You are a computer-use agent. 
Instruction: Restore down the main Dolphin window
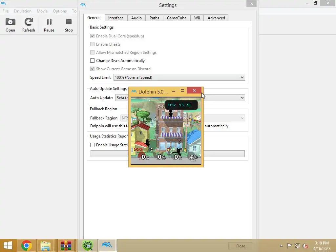315,3
